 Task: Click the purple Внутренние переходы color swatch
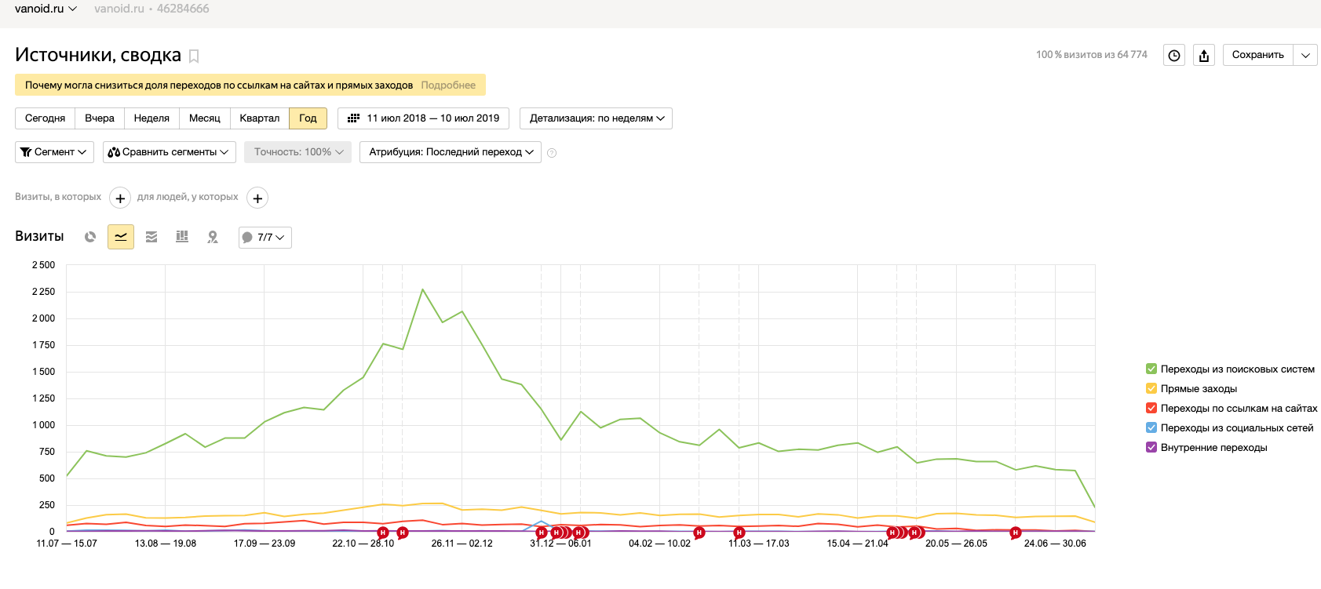(x=1151, y=447)
